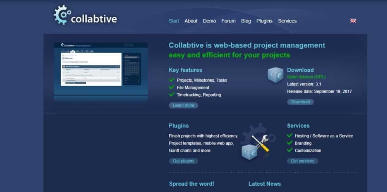This screenshot has height=192, width=387.
Task: Click checkmark beside Hosting / Software as a Service
Action: [289, 136]
